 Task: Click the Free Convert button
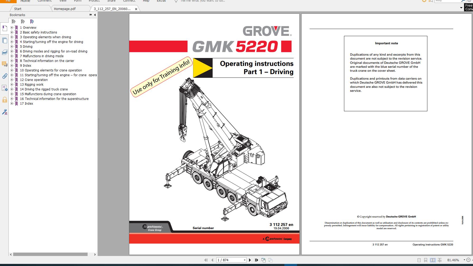coord(469,7)
